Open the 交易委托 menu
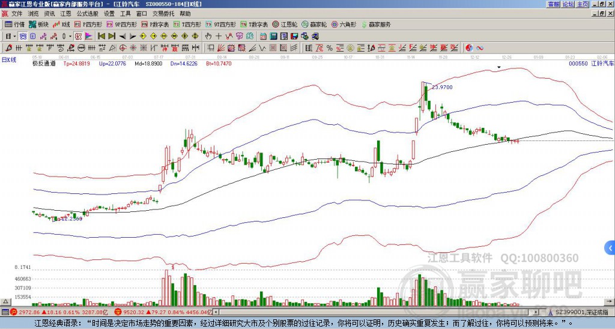This screenshot has height=329, width=615. [x=163, y=14]
